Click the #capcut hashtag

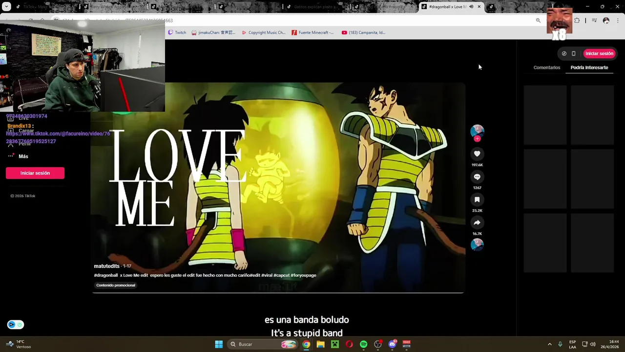tap(281, 275)
